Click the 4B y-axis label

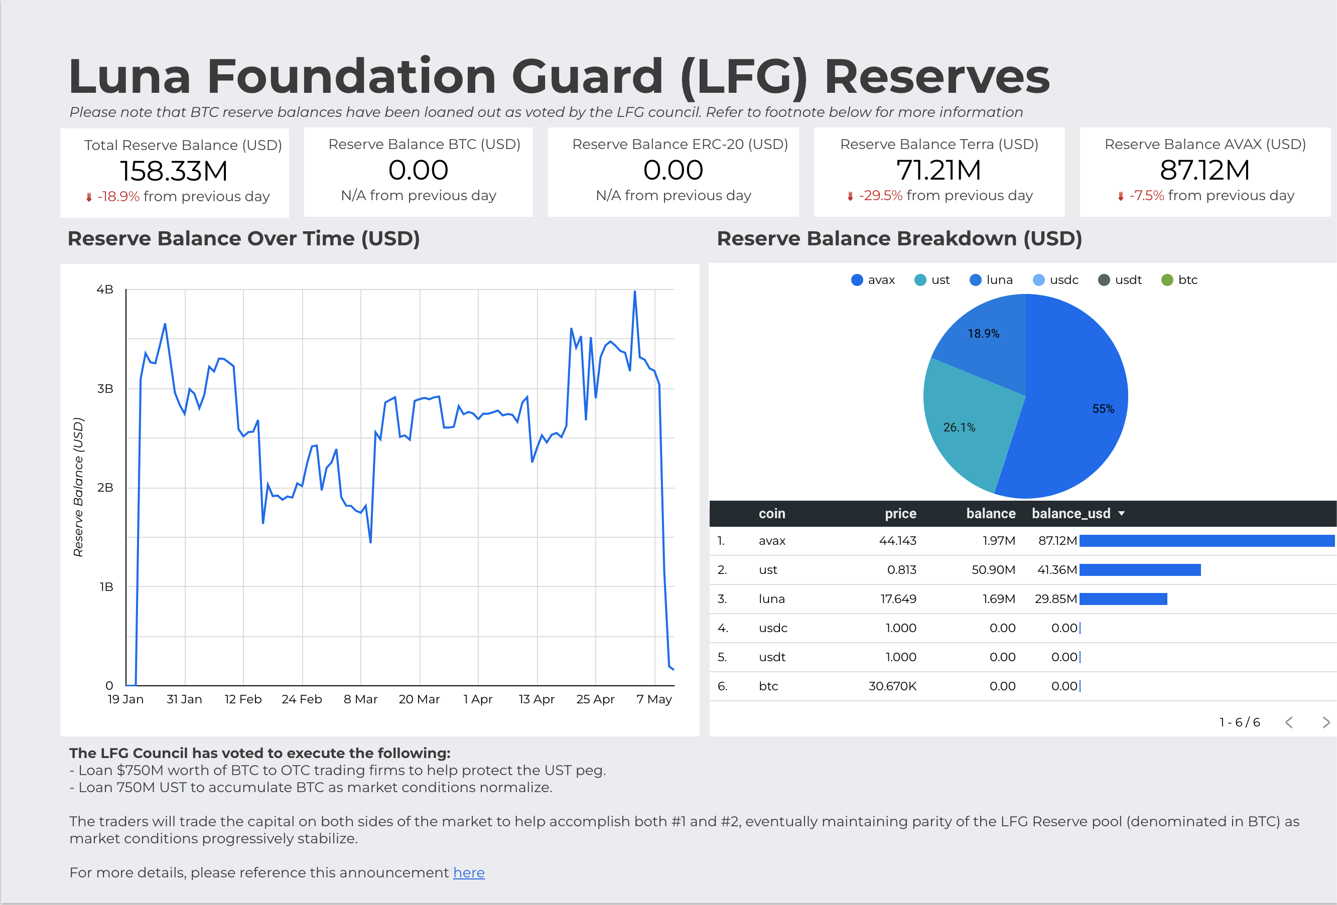105,289
